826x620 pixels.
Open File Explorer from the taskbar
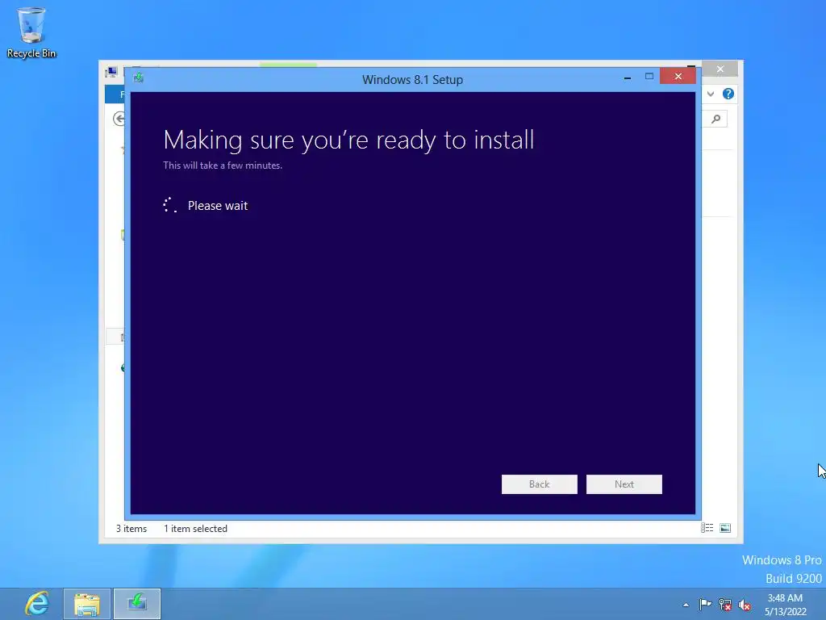pyautogui.click(x=87, y=604)
